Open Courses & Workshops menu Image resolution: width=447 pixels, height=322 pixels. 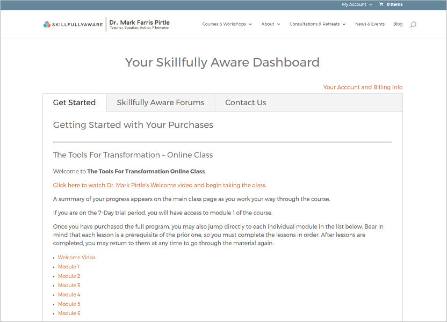click(x=227, y=24)
